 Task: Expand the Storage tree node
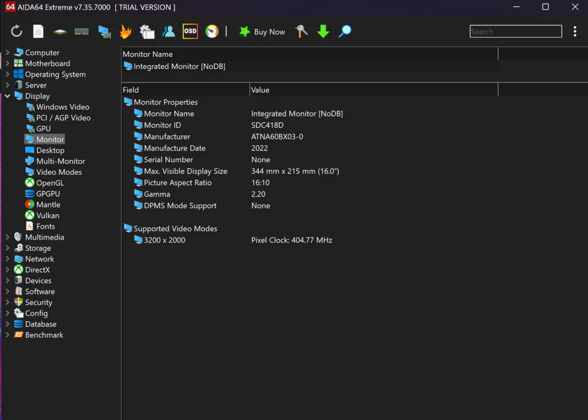(x=8, y=248)
